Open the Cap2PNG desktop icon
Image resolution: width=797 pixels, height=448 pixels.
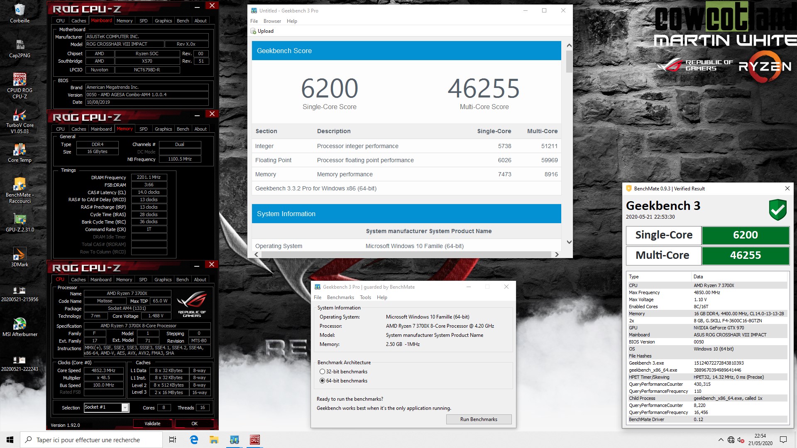coord(20,48)
